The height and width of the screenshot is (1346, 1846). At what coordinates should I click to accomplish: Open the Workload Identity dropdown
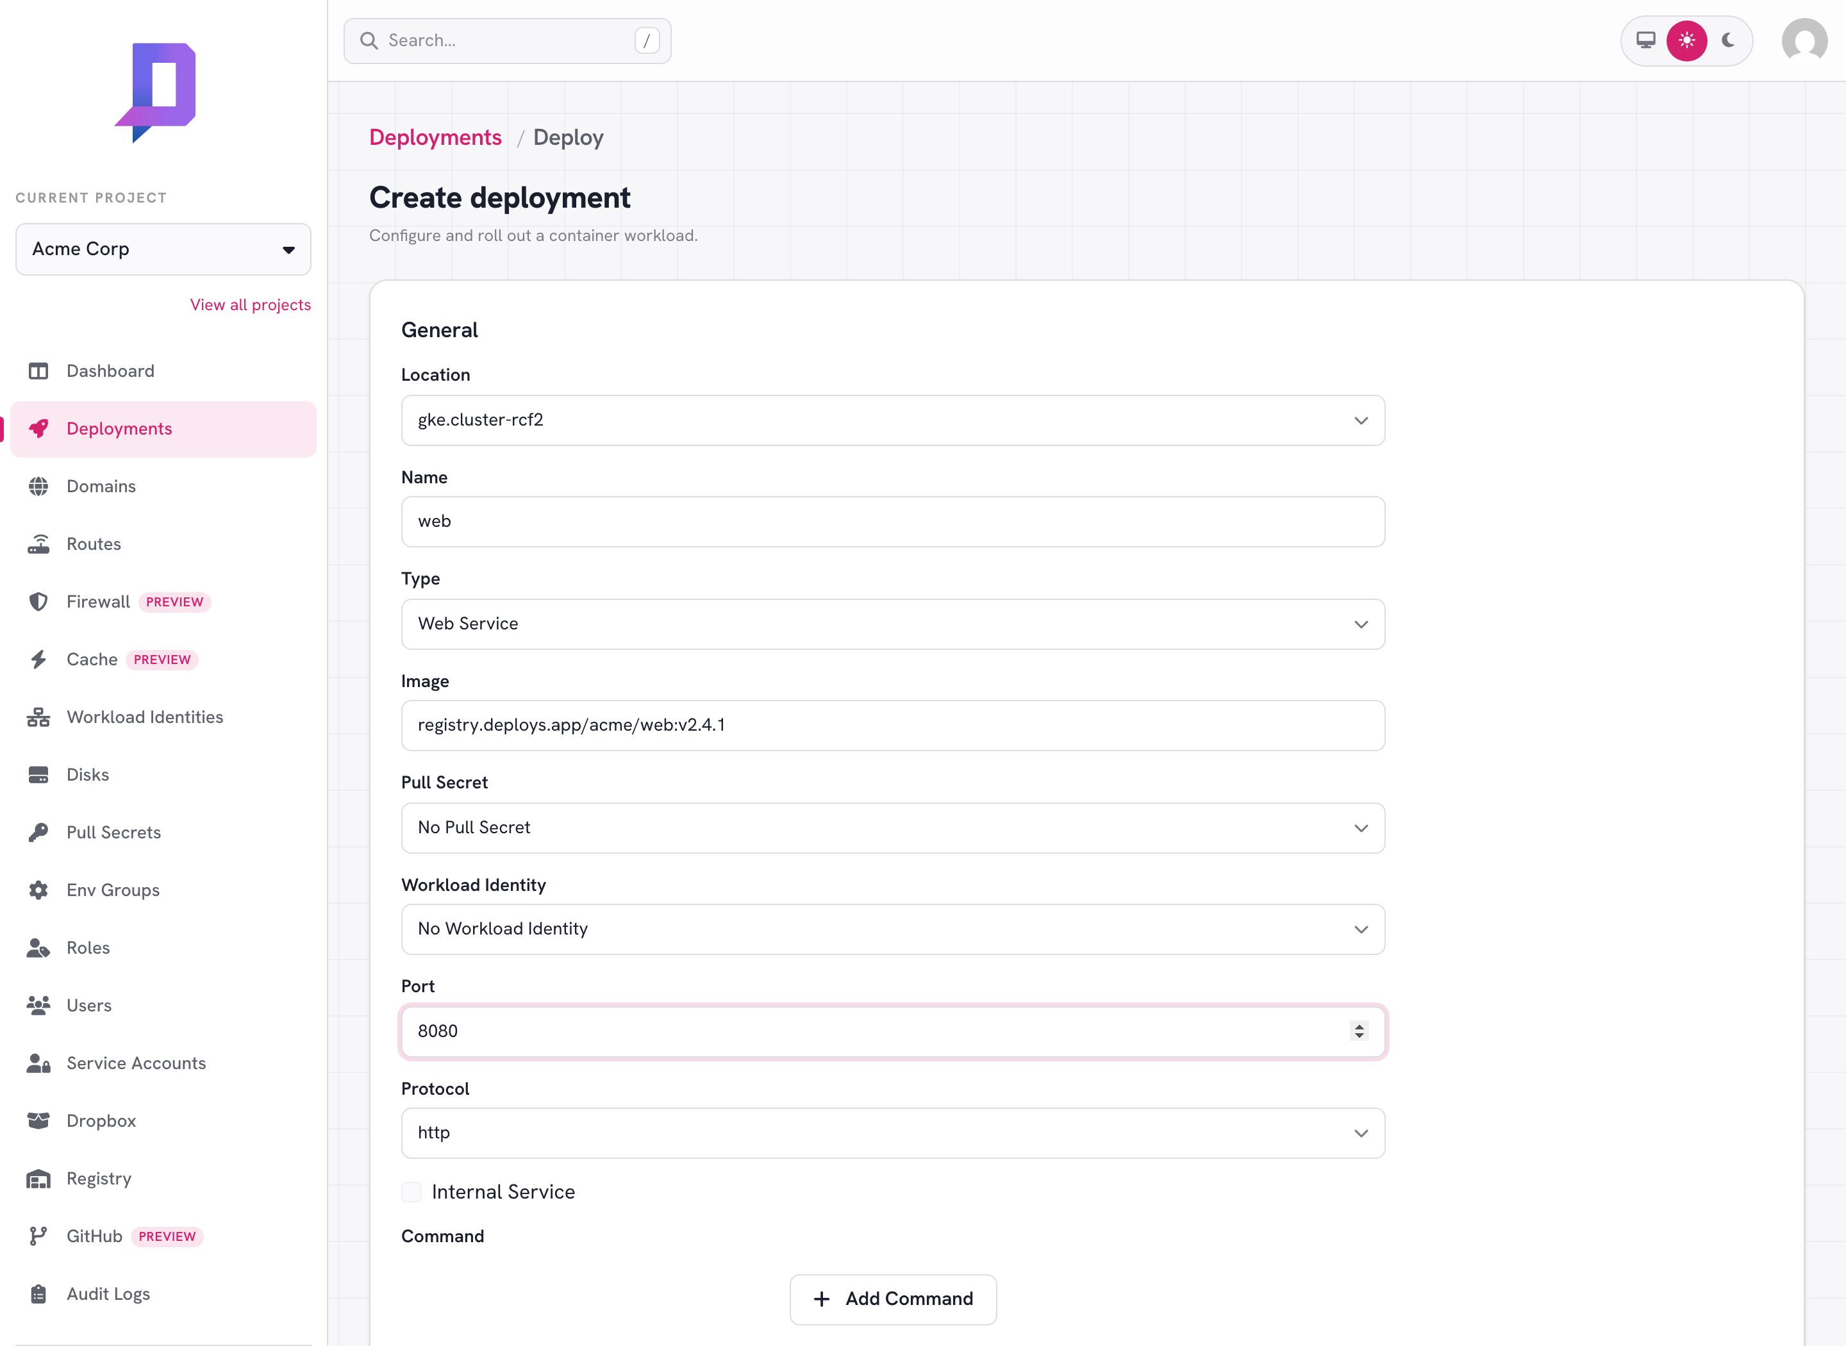tap(893, 929)
